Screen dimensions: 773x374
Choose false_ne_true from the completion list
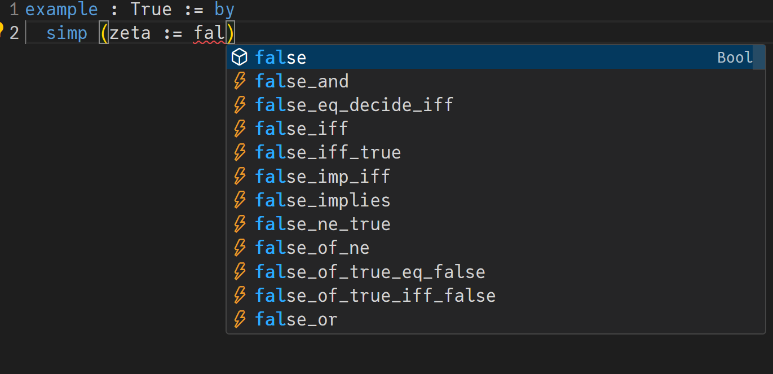[323, 224]
